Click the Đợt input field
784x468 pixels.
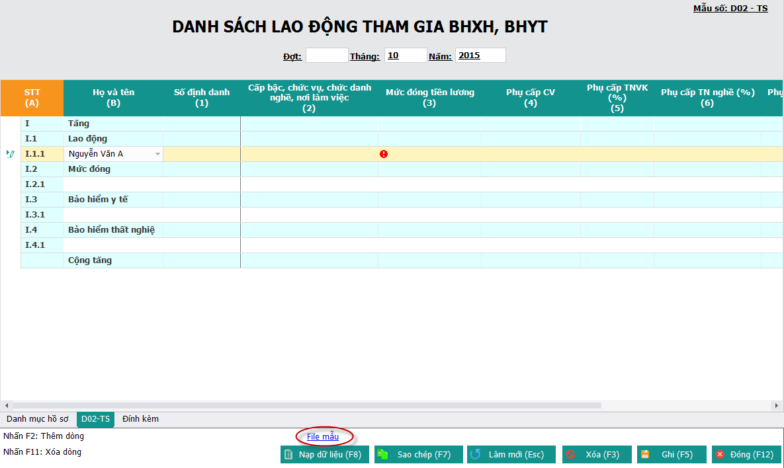(327, 56)
